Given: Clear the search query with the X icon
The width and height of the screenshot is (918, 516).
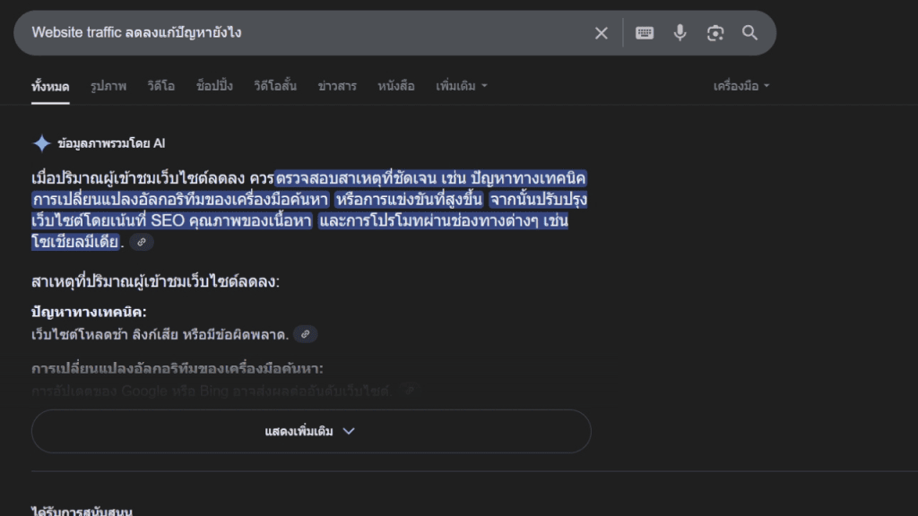Looking at the screenshot, I should click(601, 32).
